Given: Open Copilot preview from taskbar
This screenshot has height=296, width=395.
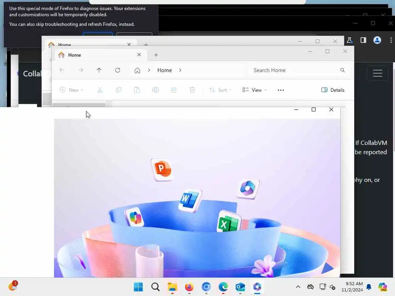Looking at the screenshot, I should [x=383, y=287].
